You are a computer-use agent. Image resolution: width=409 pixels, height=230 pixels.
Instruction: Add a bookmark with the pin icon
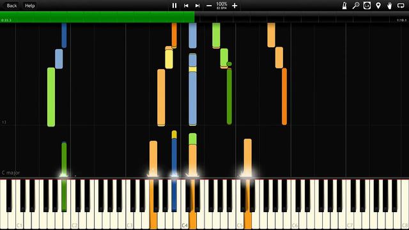(x=378, y=6)
